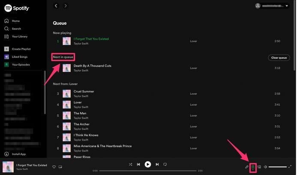
Task: Click the user profile avatar icon
Action: [x=258, y=6]
